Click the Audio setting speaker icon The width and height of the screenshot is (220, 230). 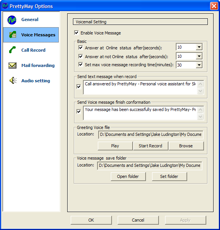[x=13, y=80]
